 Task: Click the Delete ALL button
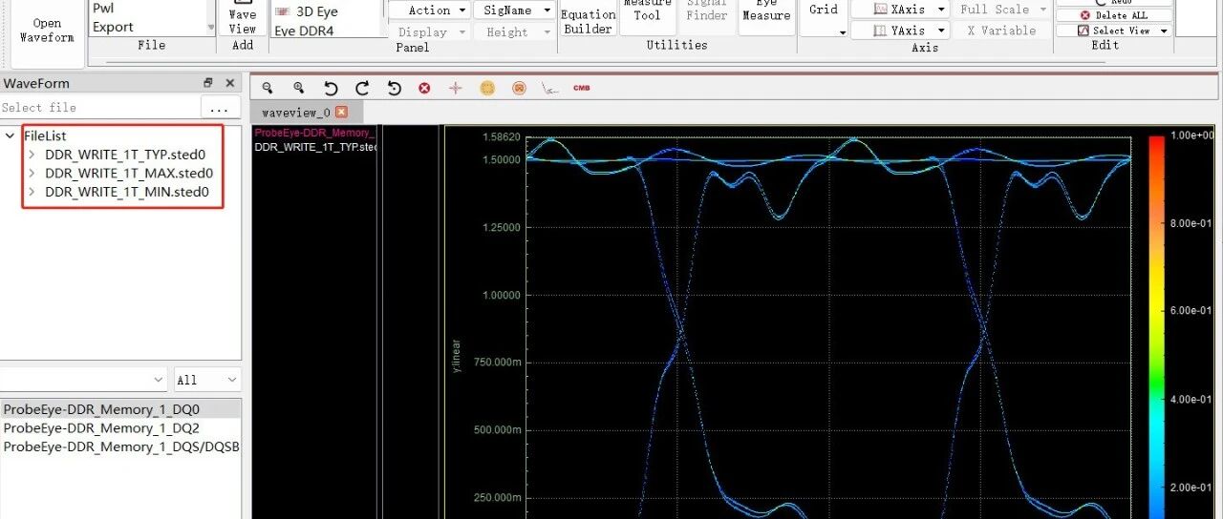coord(1114,15)
